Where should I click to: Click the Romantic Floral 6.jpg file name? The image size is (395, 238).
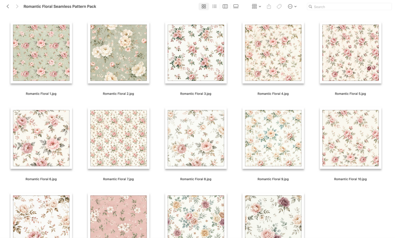41,179
